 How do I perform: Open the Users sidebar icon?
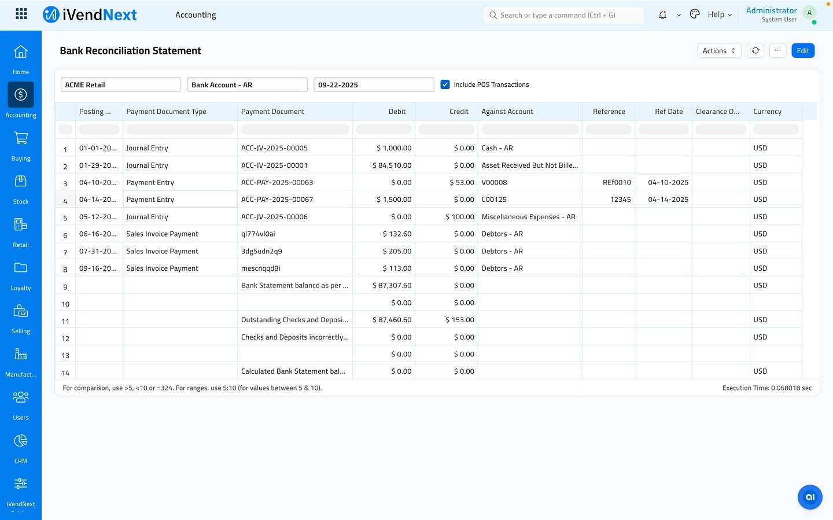21,397
